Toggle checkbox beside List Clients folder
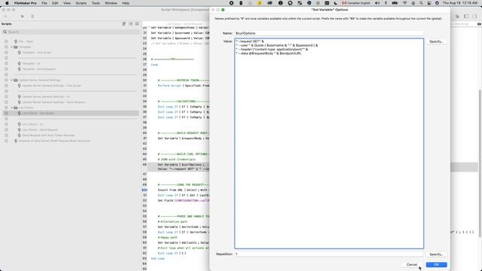The image size is (482, 271). [6, 108]
